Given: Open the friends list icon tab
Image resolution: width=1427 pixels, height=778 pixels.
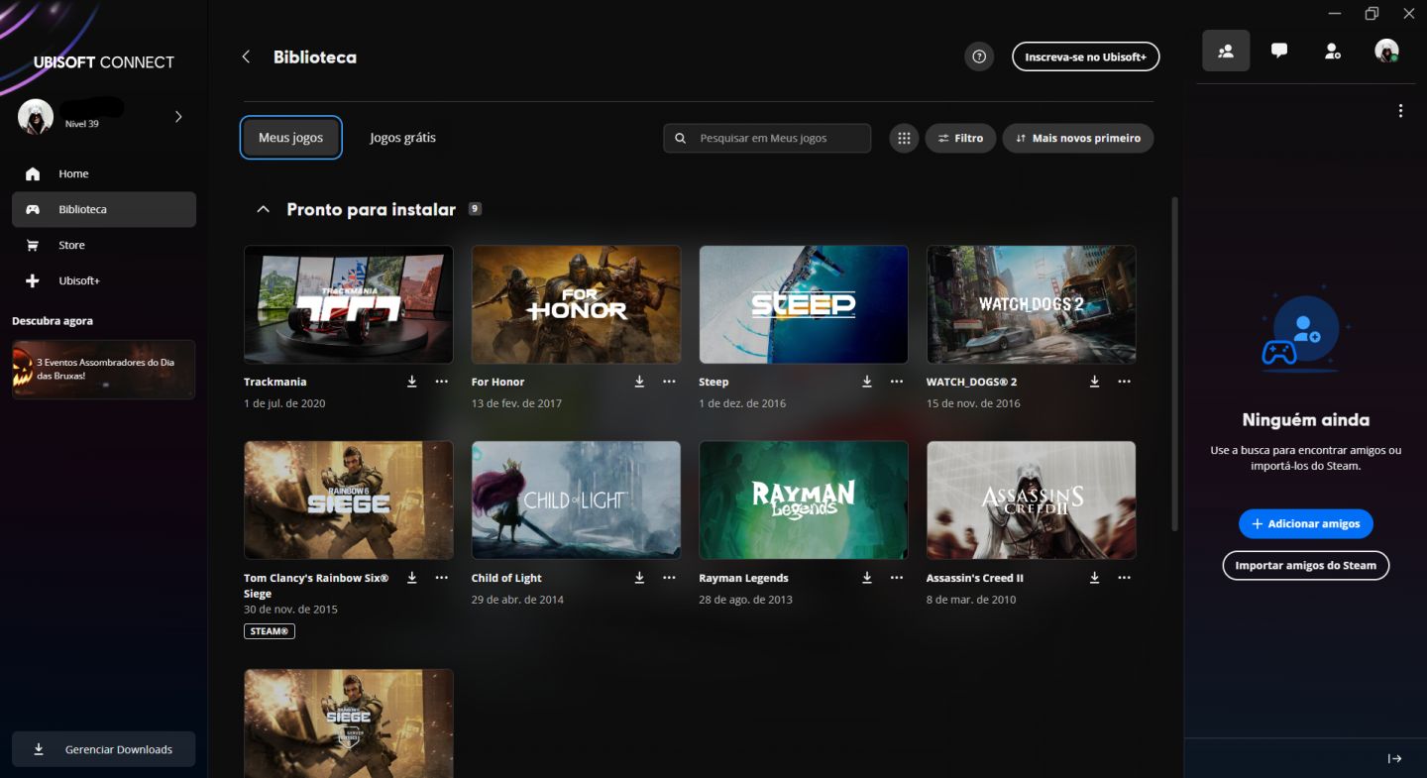Looking at the screenshot, I should (1226, 51).
